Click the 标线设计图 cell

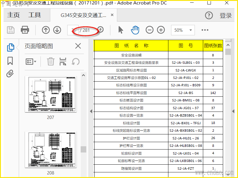[131, 123]
